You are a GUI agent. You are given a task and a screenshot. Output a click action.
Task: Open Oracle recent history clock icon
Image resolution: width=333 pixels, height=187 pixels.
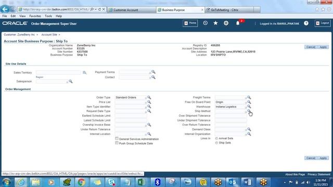[205, 23]
